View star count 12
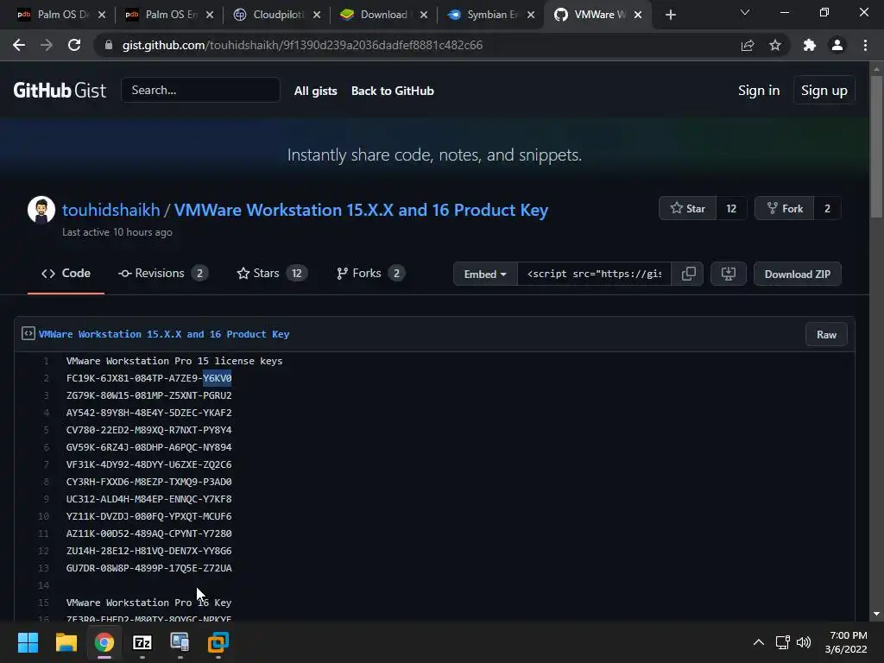884x663 pixels. click(x=731, y=209)
